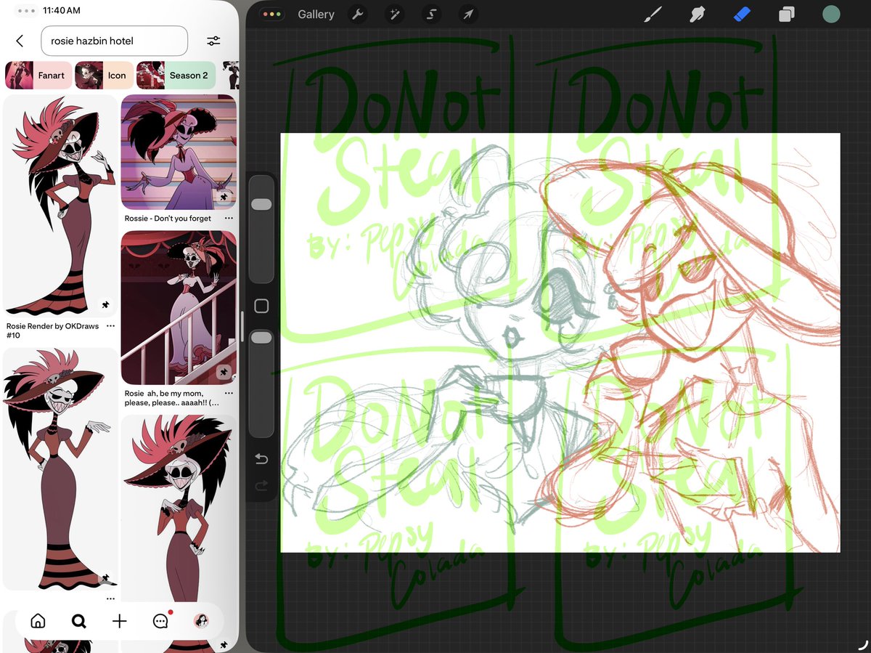Open more options for Rosie Render pin

(110, 326)
